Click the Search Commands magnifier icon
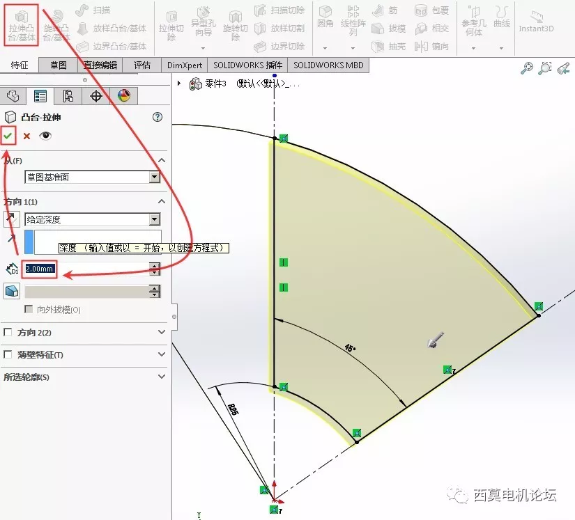This screenshot has width=575, height=520. pos(527,68)
